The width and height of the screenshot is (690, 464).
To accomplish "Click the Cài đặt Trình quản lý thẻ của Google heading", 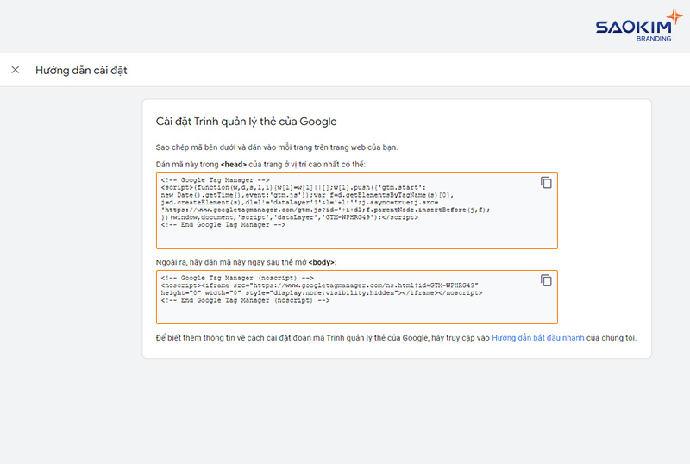I will (x=246, y=122).
